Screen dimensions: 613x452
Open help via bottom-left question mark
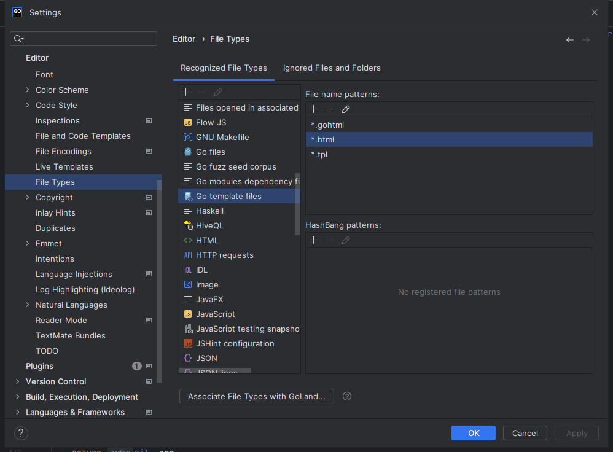click(x=21, y=433)
